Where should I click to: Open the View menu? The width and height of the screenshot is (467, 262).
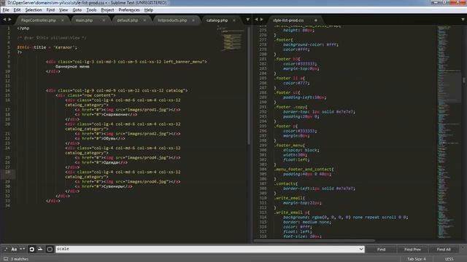(63, 9)
